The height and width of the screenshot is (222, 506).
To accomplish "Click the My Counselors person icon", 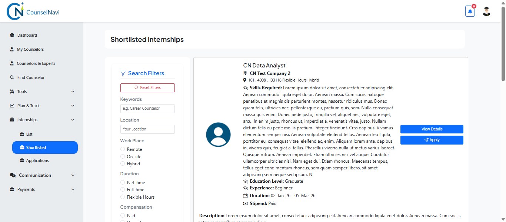I will pos(11,49).
